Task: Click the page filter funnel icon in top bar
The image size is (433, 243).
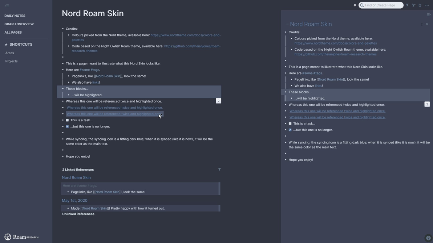Action: coord(407,5)
